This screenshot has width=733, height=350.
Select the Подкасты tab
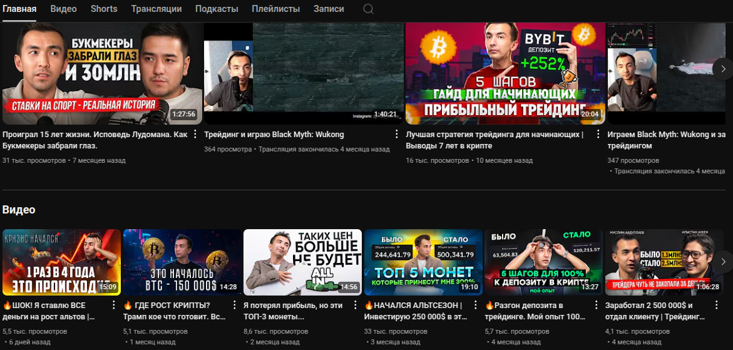[x=217, y=9]
